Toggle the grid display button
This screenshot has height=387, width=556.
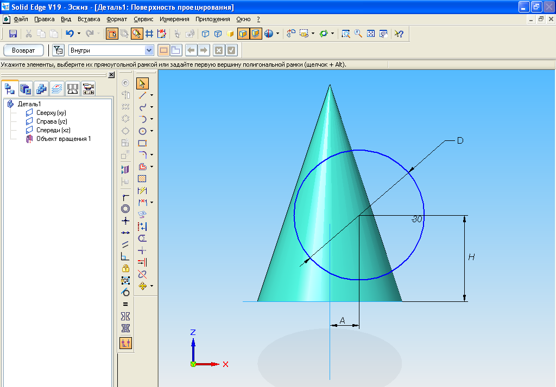click(149, 34)
